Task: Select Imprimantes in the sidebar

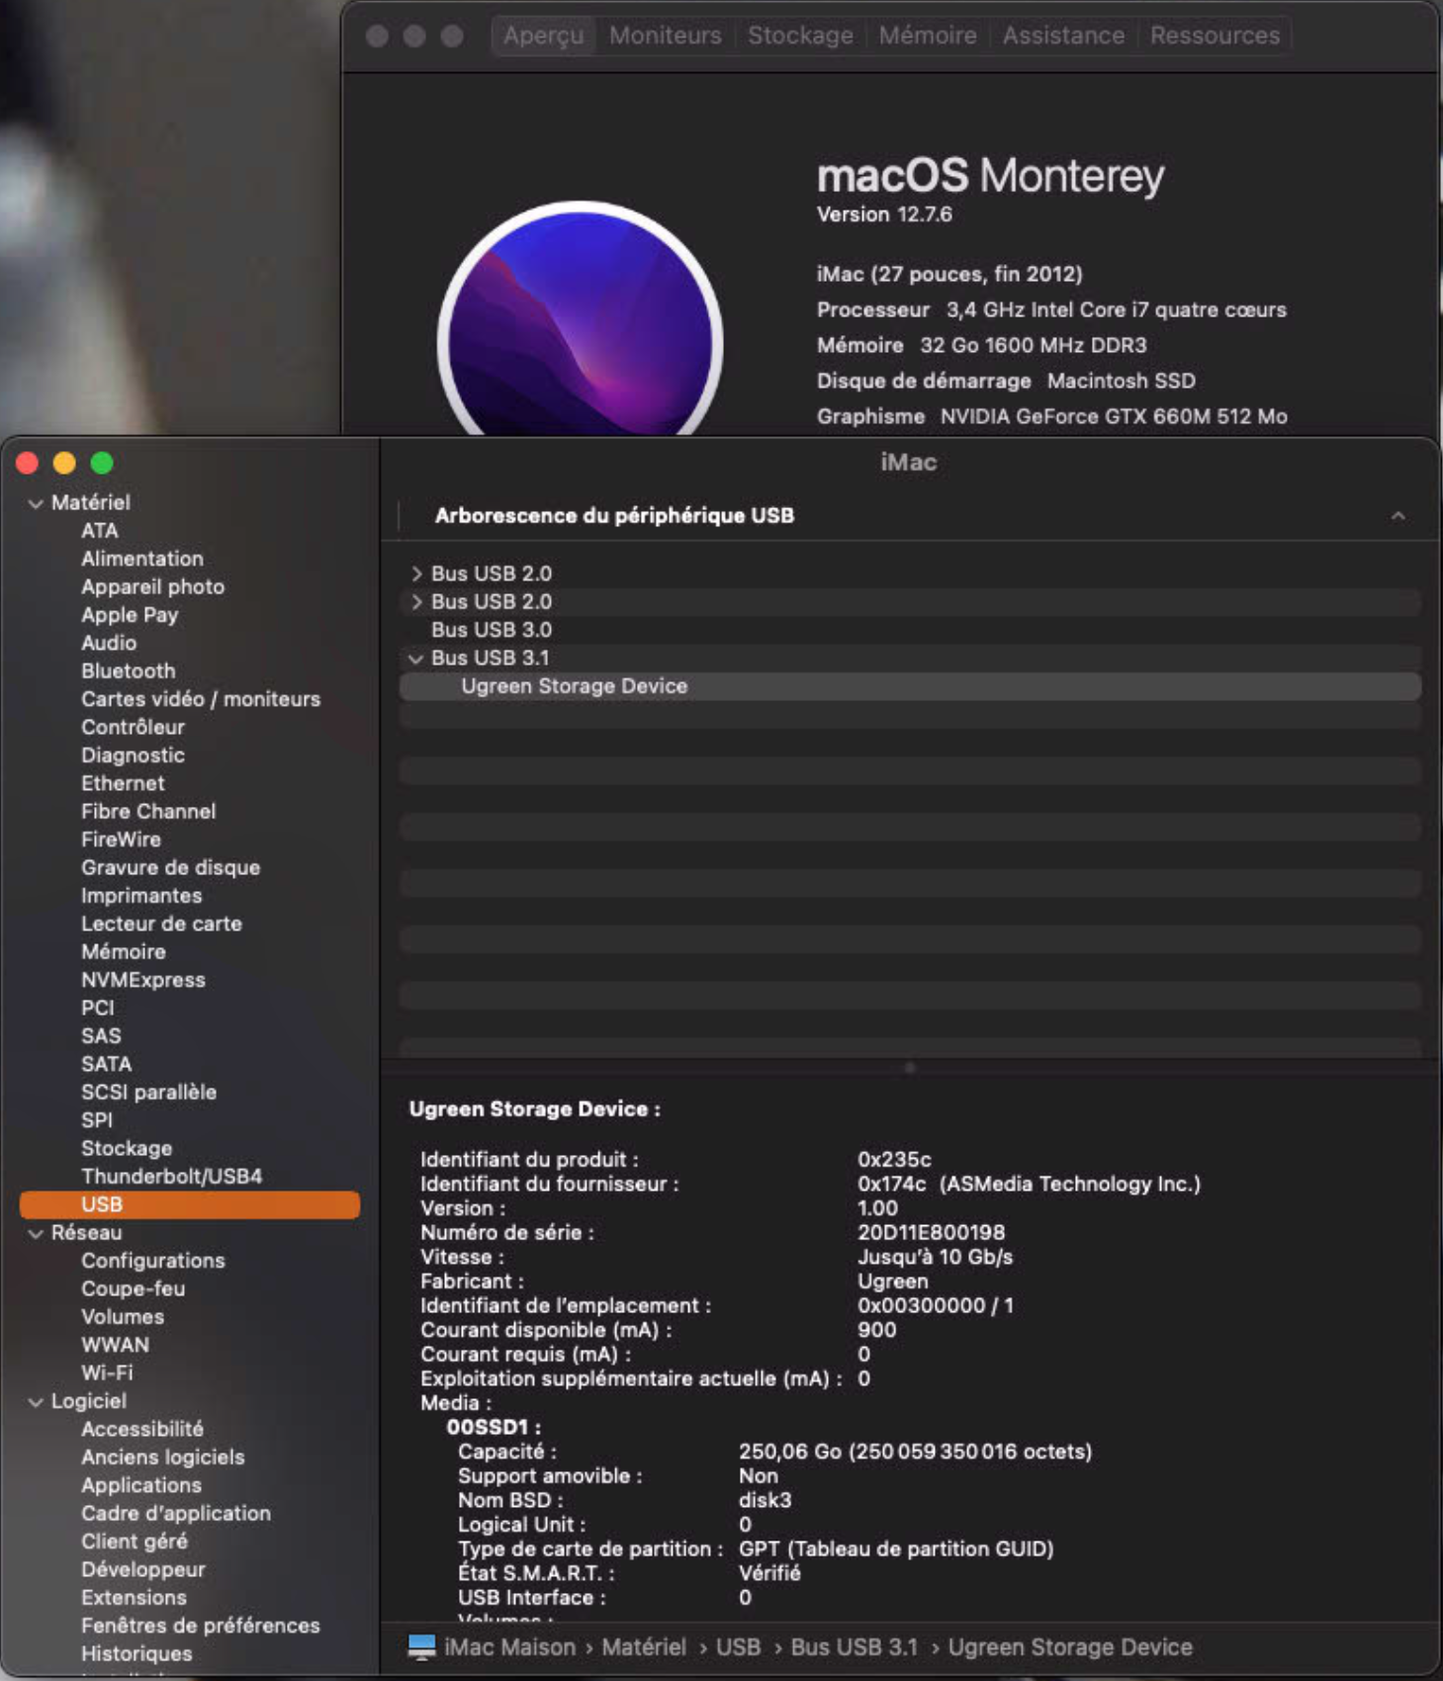Action: (141, 896)
